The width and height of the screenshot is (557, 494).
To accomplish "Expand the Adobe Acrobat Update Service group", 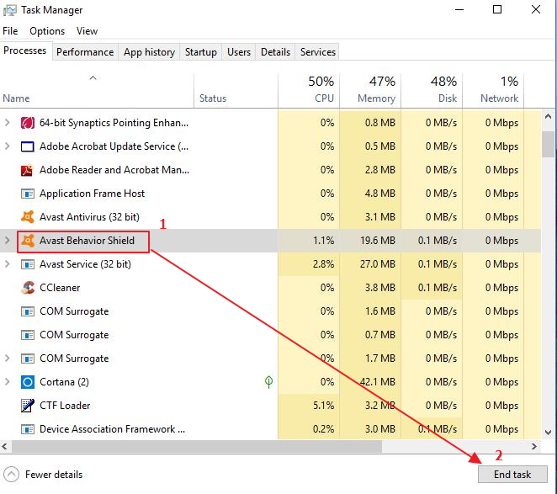I will pyautogui.click(x=8, y=146).
